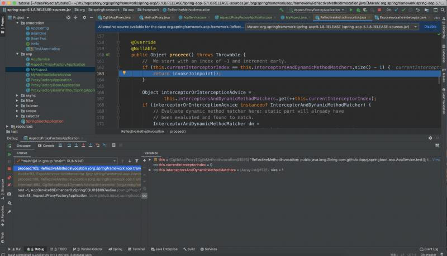The height and width of the screenshot is (256, 447).
Task: Click View Breakpoints icon in debug sidebar
Action: 9,177
